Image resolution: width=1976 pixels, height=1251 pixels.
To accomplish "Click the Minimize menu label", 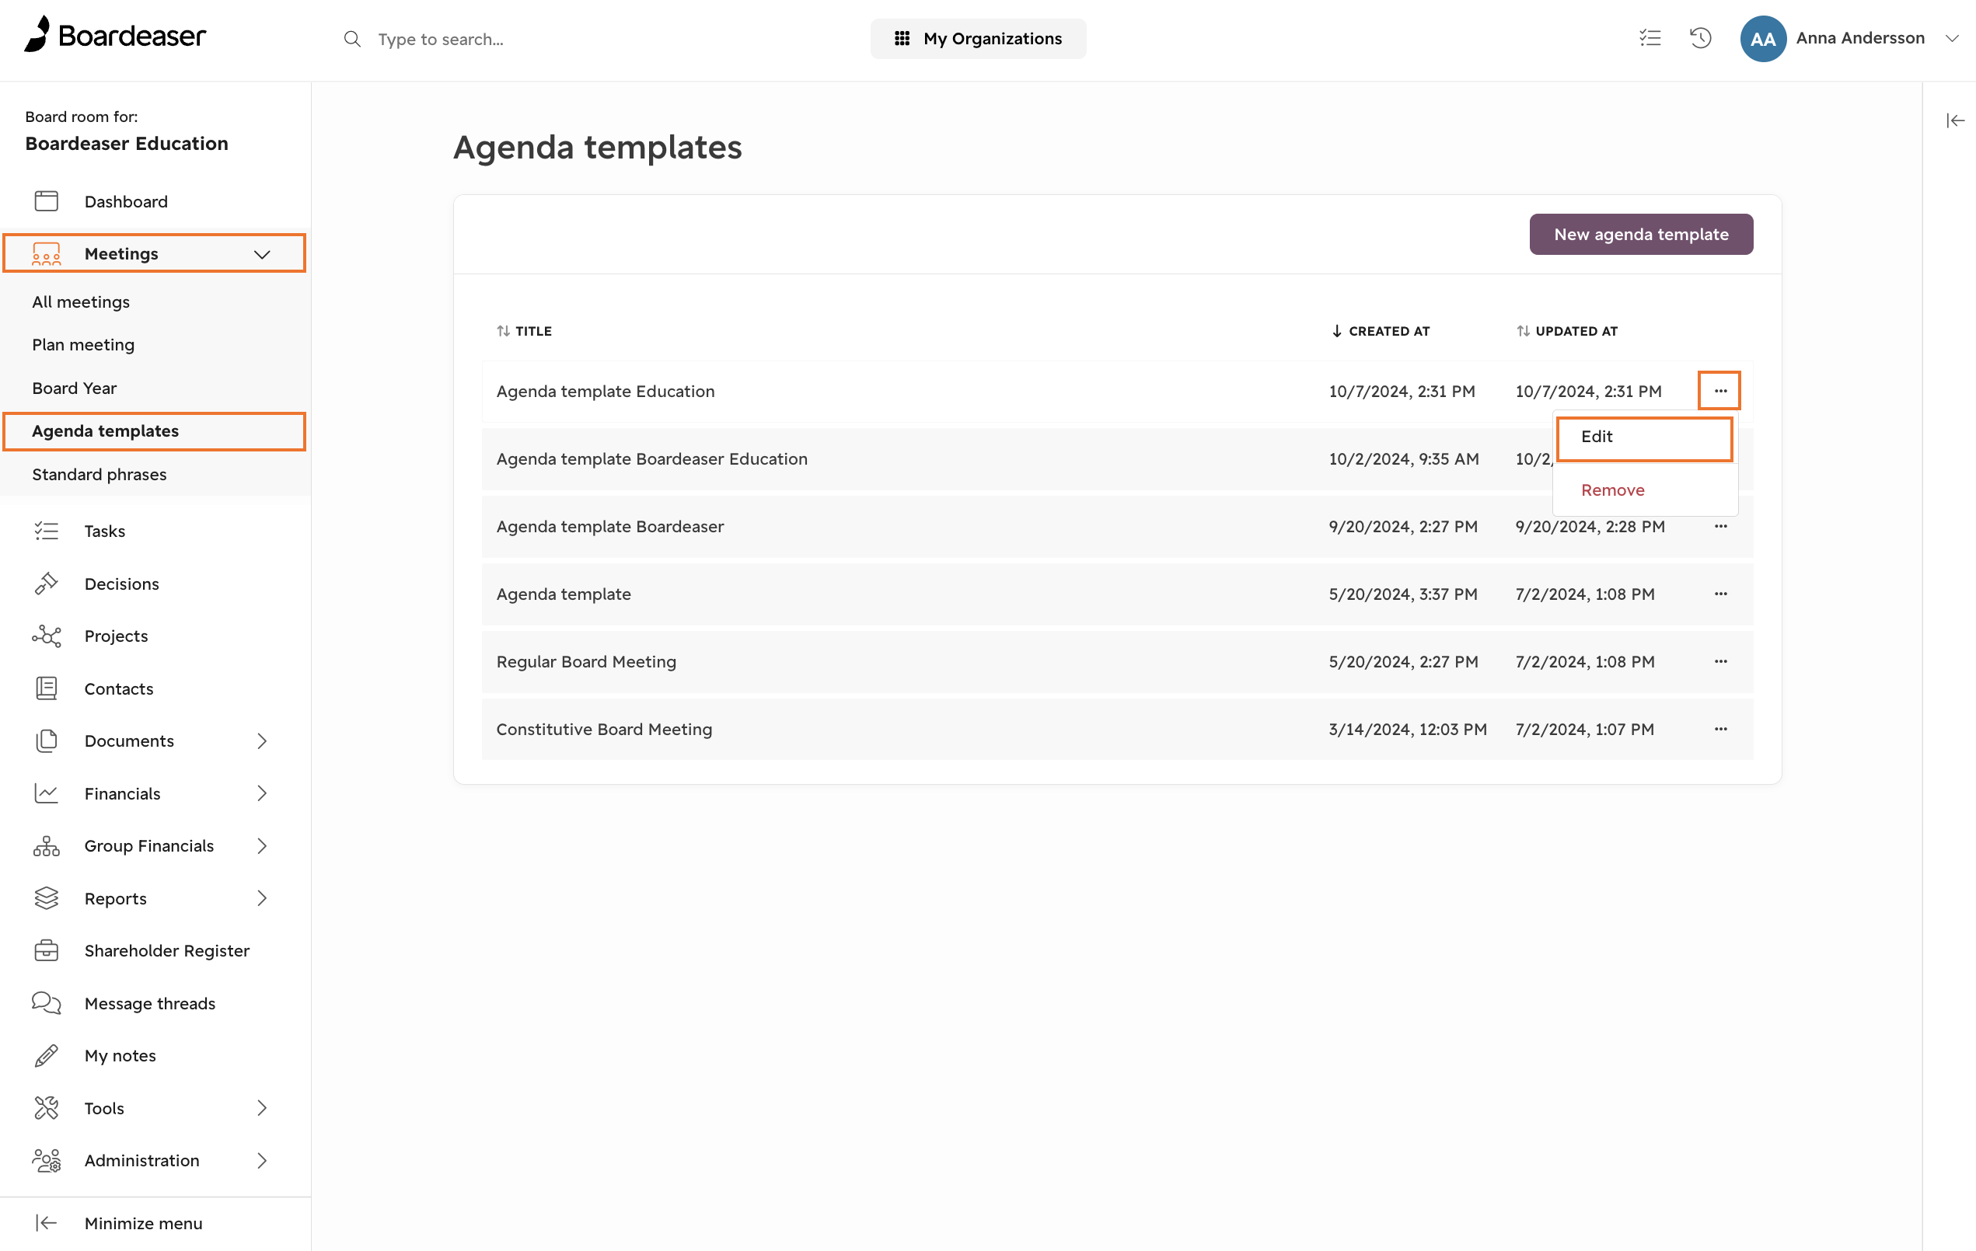I will tap(143, 1223).
